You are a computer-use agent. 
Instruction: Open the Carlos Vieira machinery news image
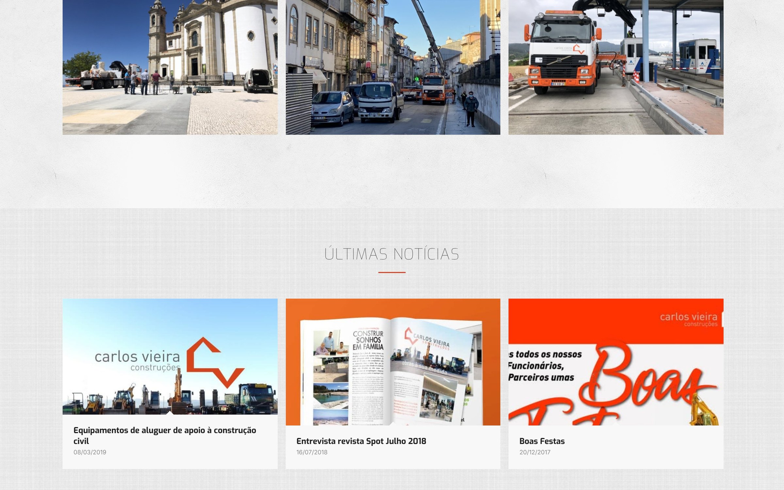point(170,356)
